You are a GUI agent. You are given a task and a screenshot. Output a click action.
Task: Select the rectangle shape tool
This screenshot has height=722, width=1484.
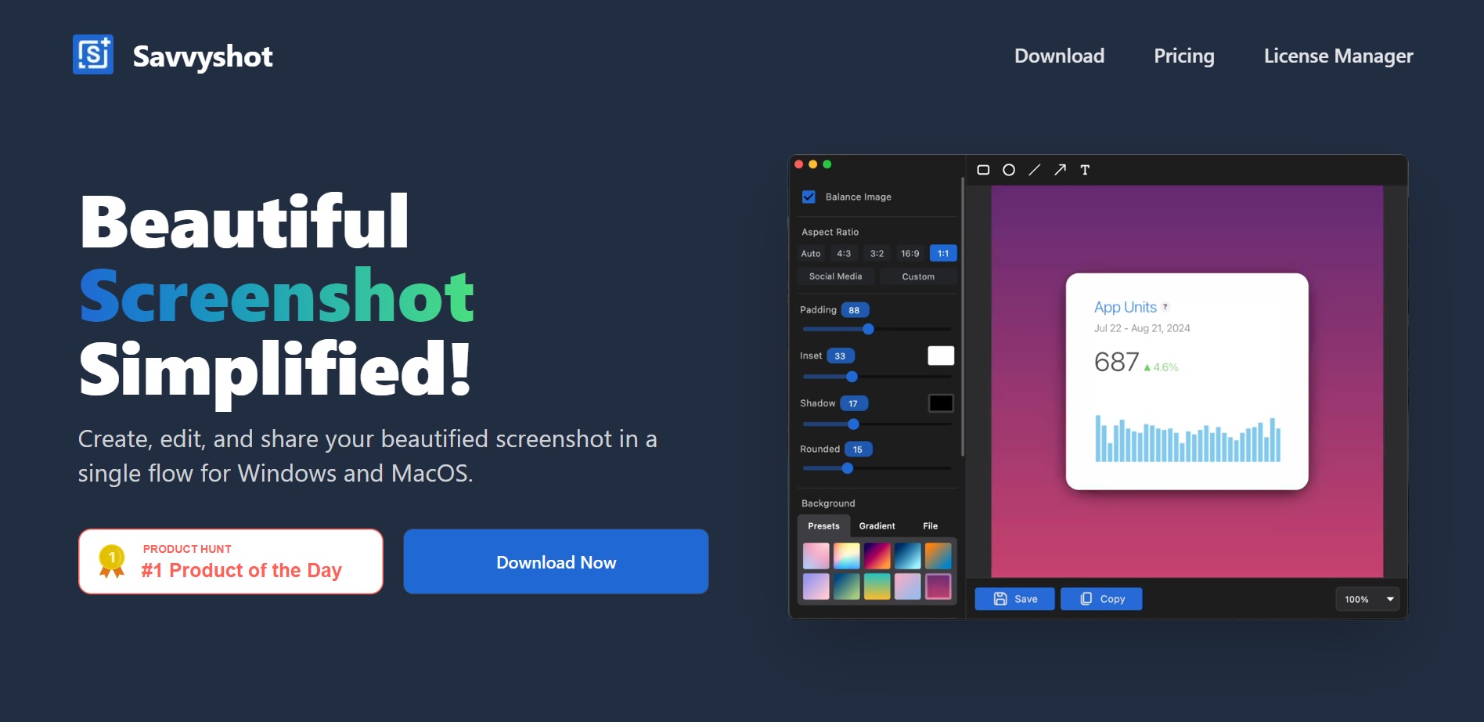pos(983,170)
